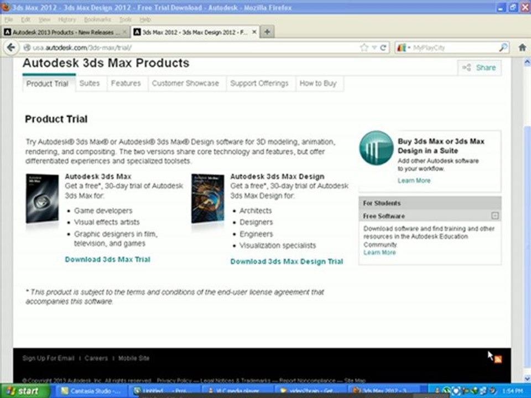The image size is (531, 398).
Task: Open the Edit menu
Action: [25, 20]
